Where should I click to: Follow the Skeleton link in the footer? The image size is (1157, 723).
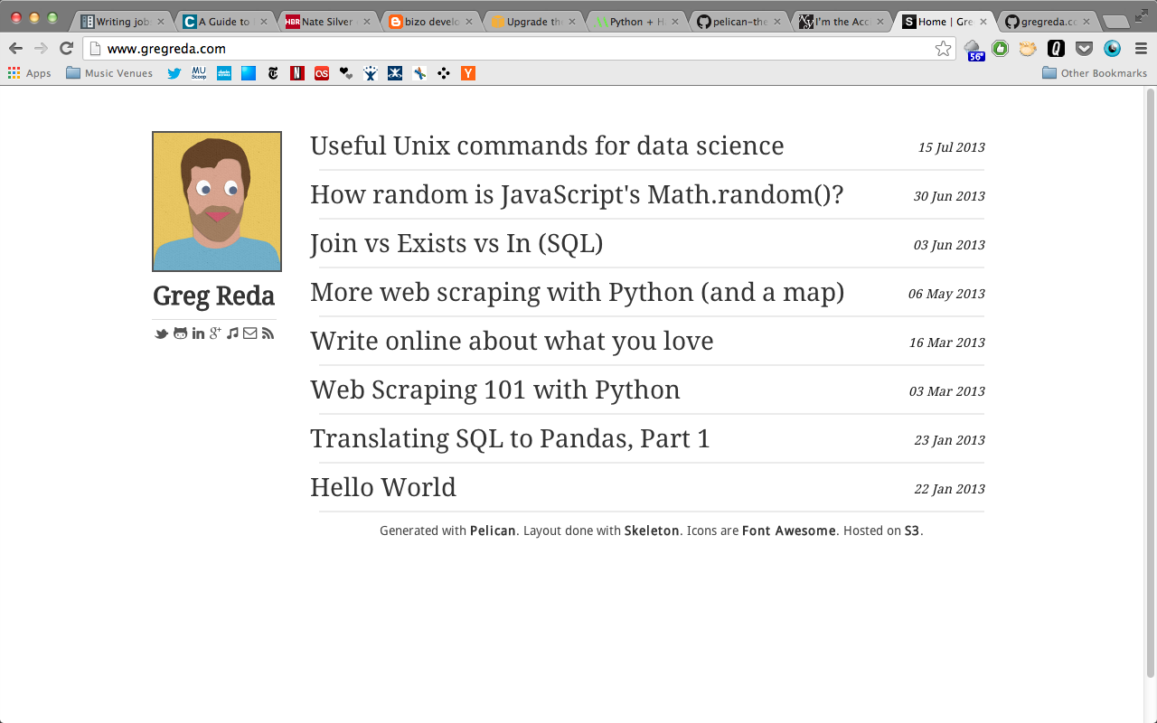pyautogui.click(x=652, y=531)
